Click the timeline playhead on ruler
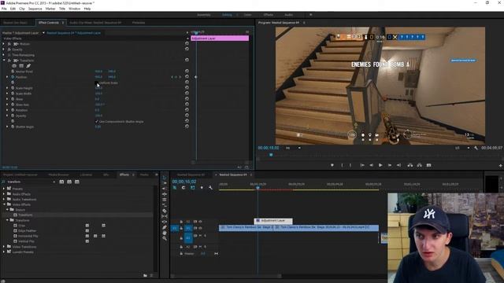The width and height of the screenshot is (504, 283). [x=258, y=187]
